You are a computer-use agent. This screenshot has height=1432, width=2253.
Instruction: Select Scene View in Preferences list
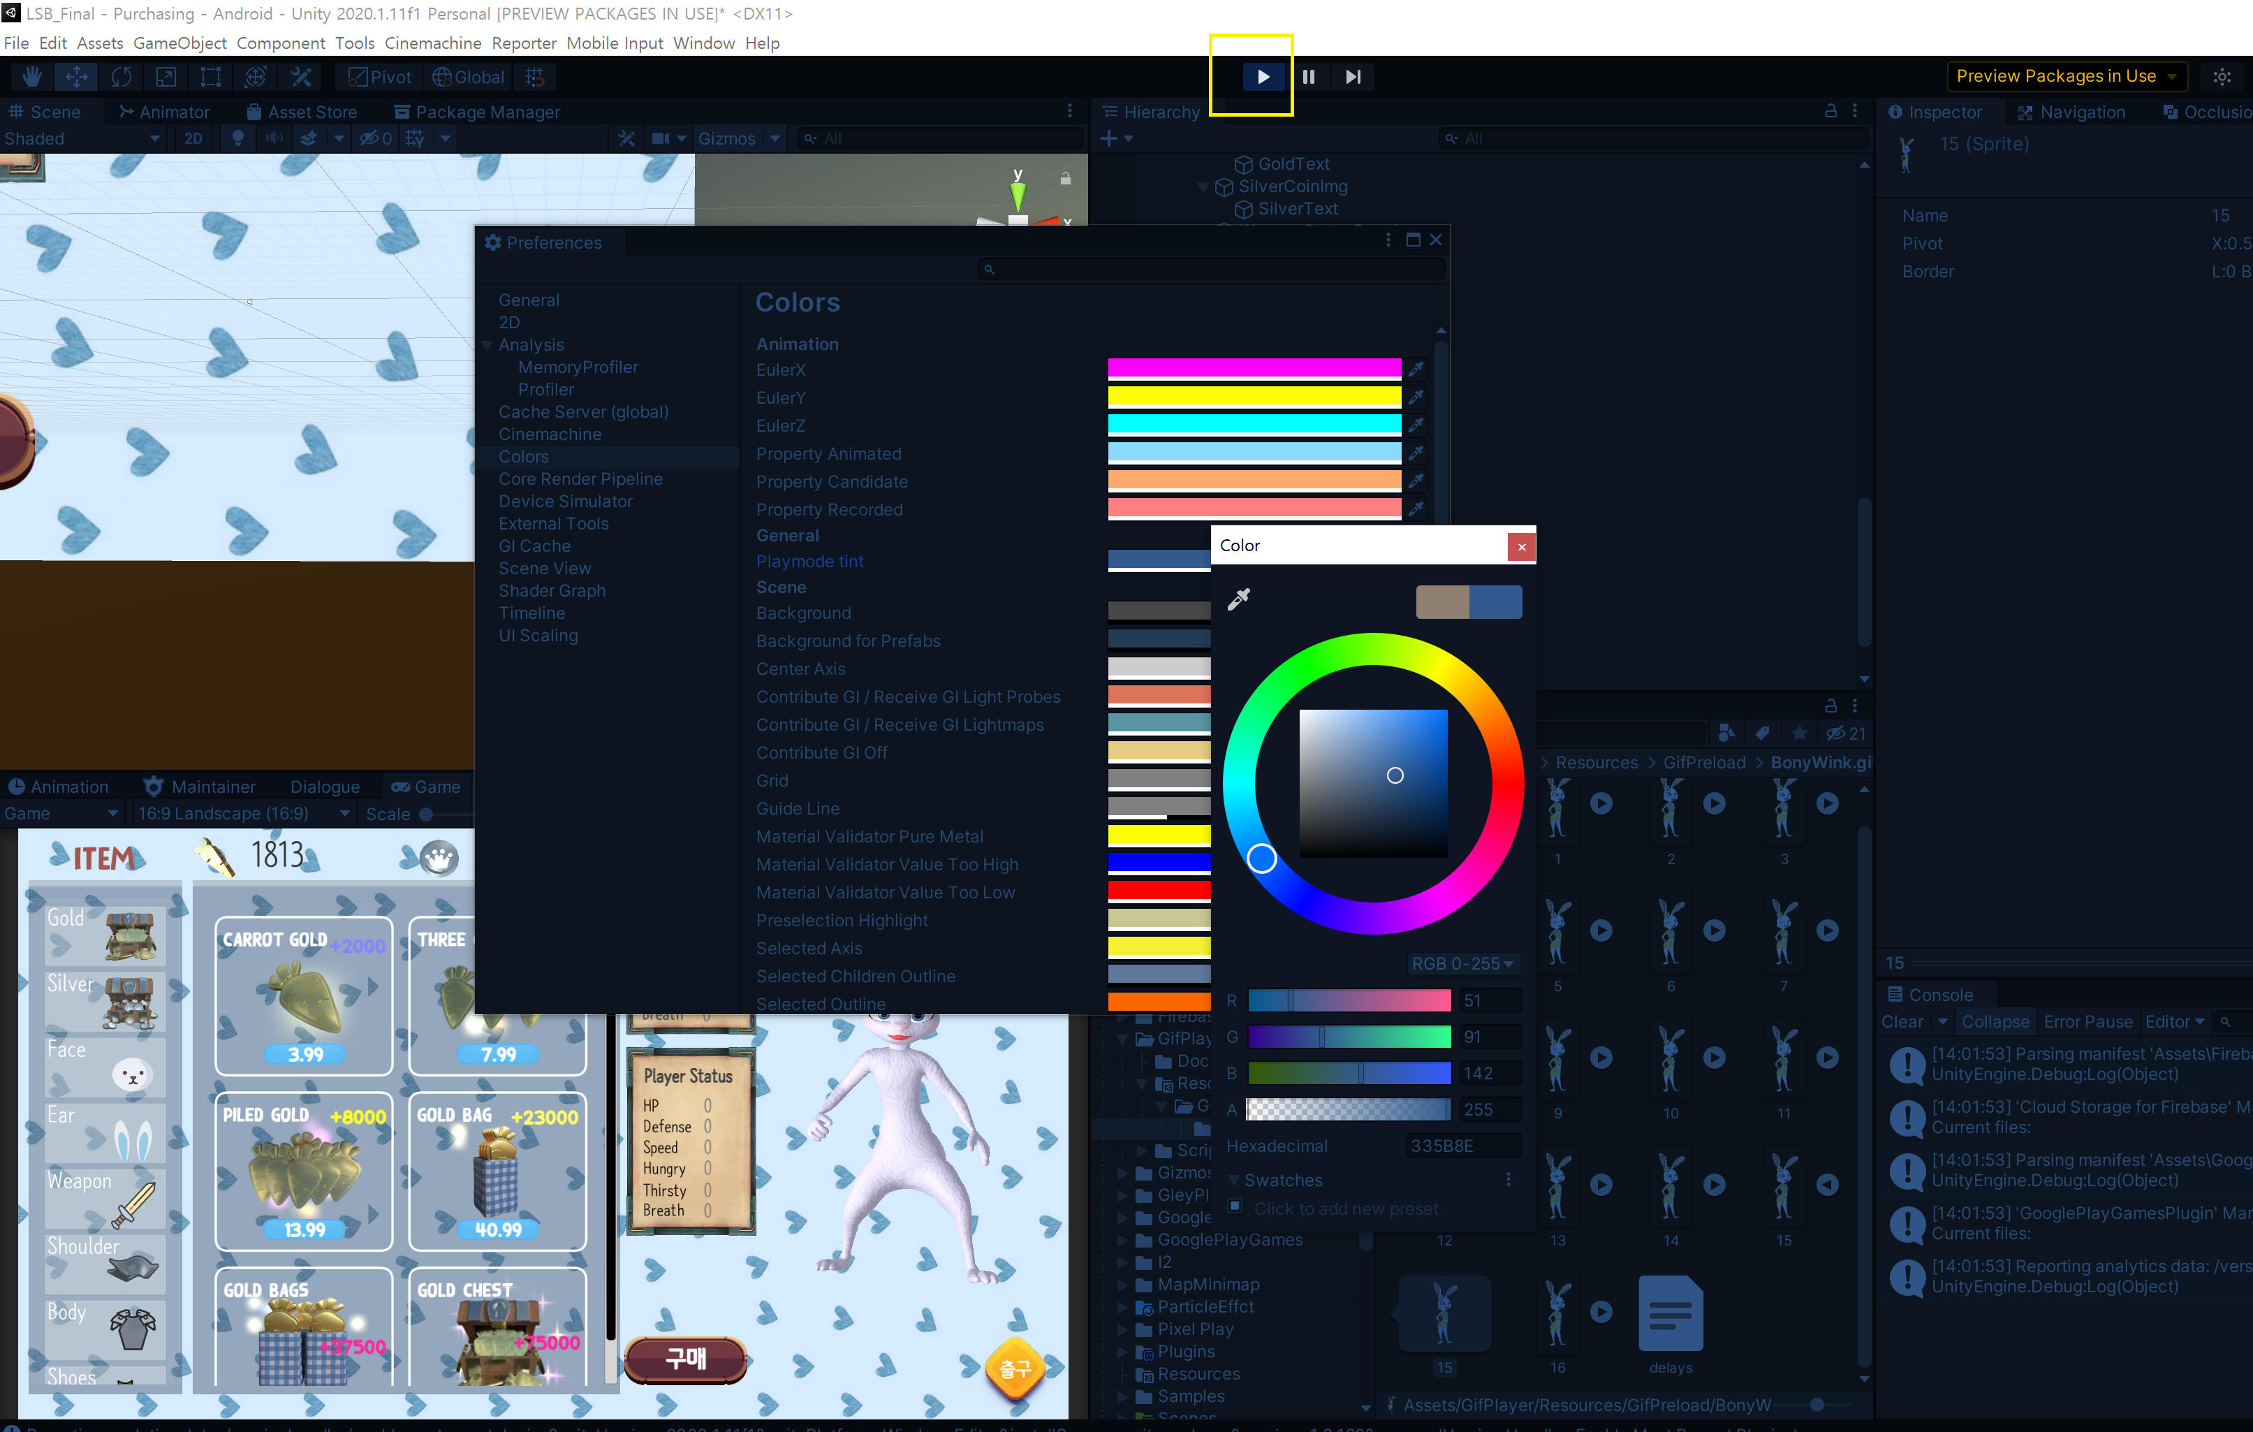click(543, 568)
